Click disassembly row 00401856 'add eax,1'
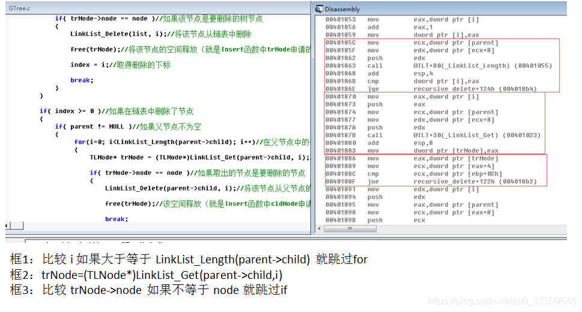Viewport: 582px width, 312px height. [x=379, y=27]
